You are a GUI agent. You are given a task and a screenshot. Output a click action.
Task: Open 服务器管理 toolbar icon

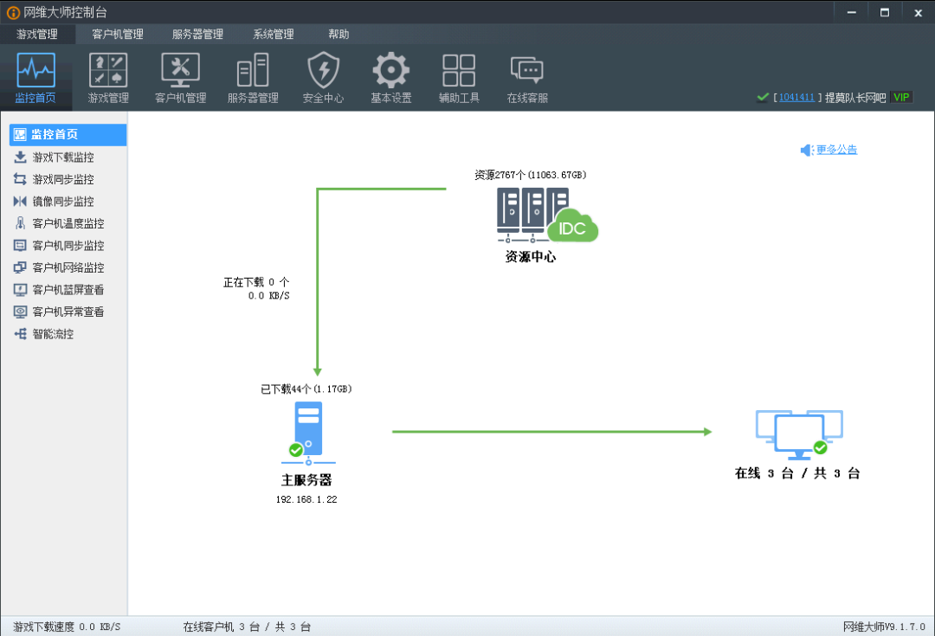coord(253,78)
